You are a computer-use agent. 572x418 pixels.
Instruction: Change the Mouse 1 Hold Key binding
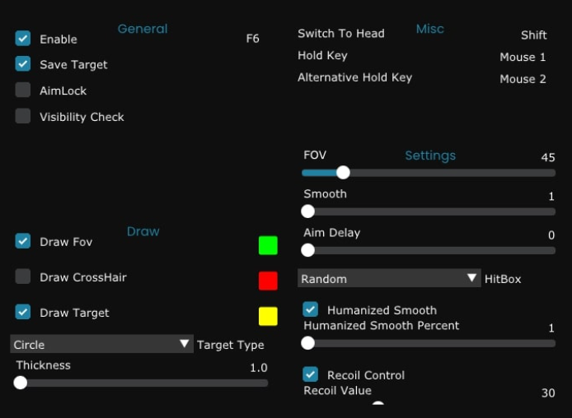click(x=523, y=58)
